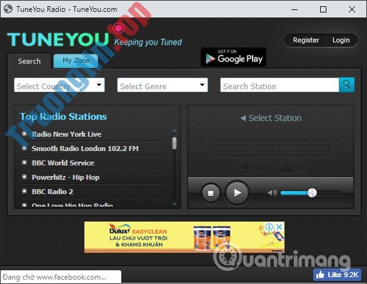Open the Google Play badge
Screen dimensions: 367x284
point(233,57)
